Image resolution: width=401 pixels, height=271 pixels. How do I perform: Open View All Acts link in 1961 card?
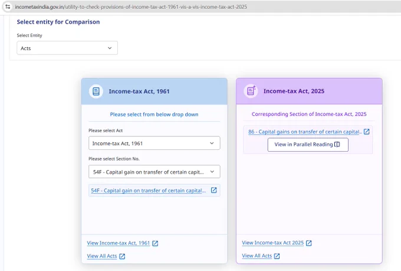[102, 256]
